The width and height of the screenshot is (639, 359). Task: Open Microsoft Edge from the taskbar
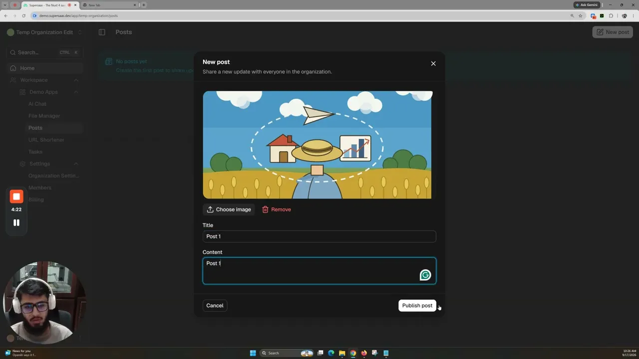pos(331,353)
